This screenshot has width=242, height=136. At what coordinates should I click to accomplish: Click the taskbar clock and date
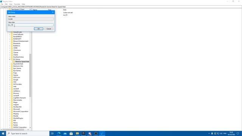tap(231, 133)
